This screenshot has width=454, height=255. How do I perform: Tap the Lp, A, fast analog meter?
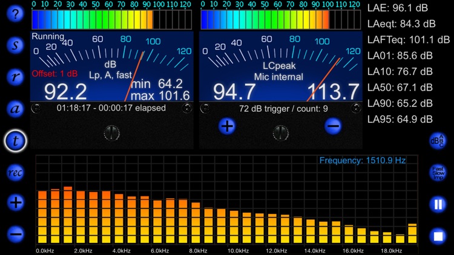pos(111,66)
